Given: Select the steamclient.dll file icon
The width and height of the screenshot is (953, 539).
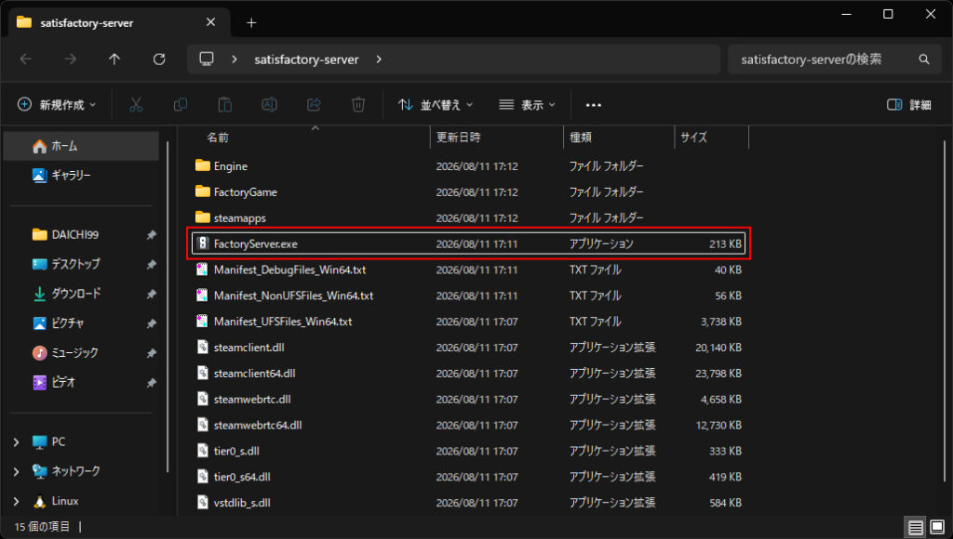Looking at the screenshot, I should click(203, 348).
